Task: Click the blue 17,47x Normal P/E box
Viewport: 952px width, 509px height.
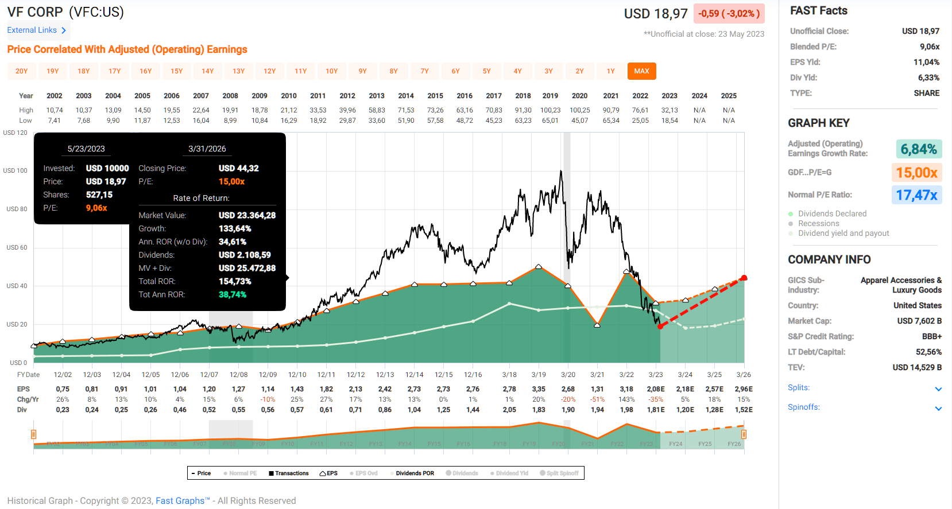Action: pos(917,195)
